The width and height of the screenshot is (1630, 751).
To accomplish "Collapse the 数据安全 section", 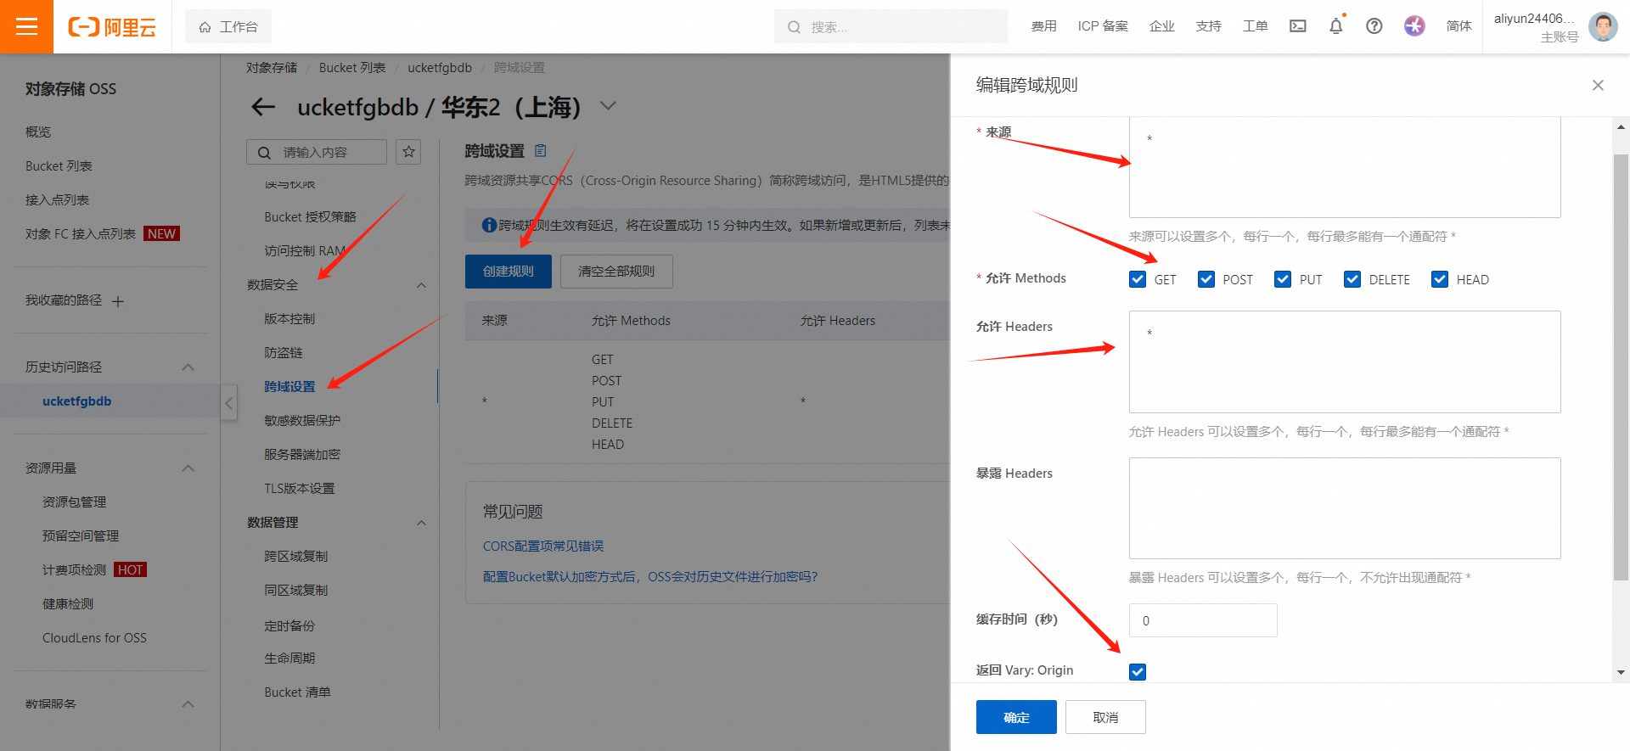I will click(421, 285).
